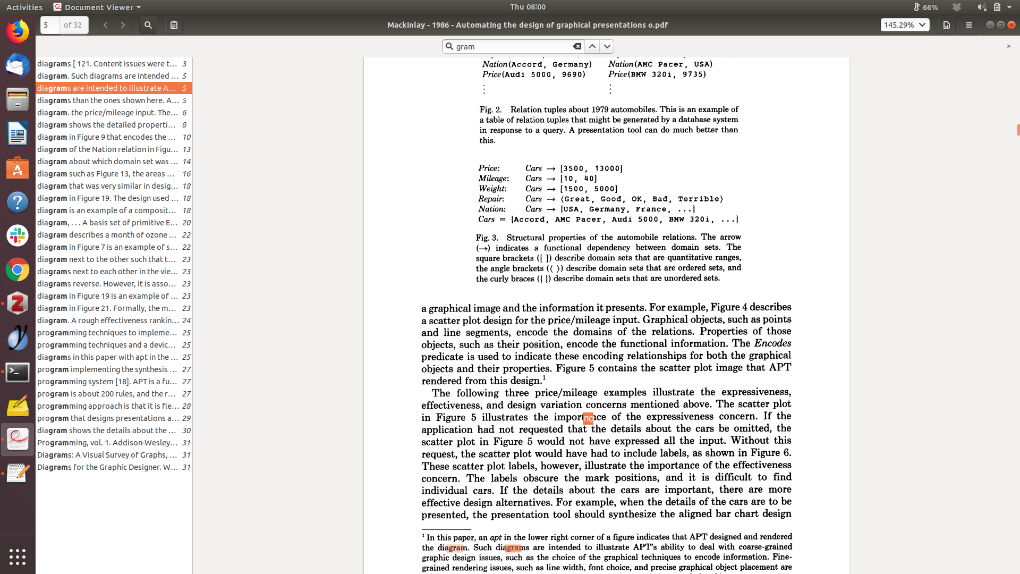Open annotation tools button
Image resolution: width=1020 pixels, height=574 pixels.
pos(947,25)
